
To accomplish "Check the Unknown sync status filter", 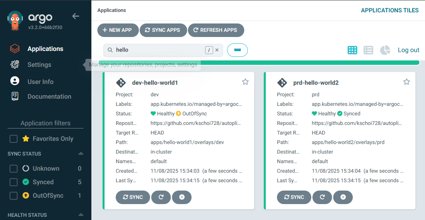I will coord(14,169).
